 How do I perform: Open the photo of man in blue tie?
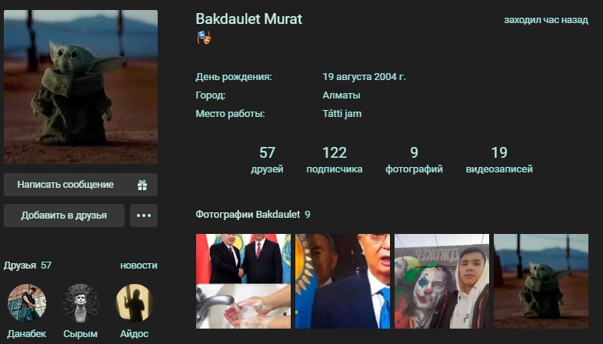point(343,282)
